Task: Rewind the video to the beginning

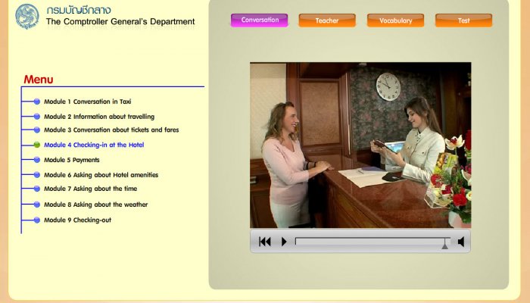Action: 265,242
